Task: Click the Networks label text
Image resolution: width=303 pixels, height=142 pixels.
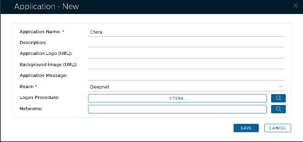Action: tap(31, 108)
